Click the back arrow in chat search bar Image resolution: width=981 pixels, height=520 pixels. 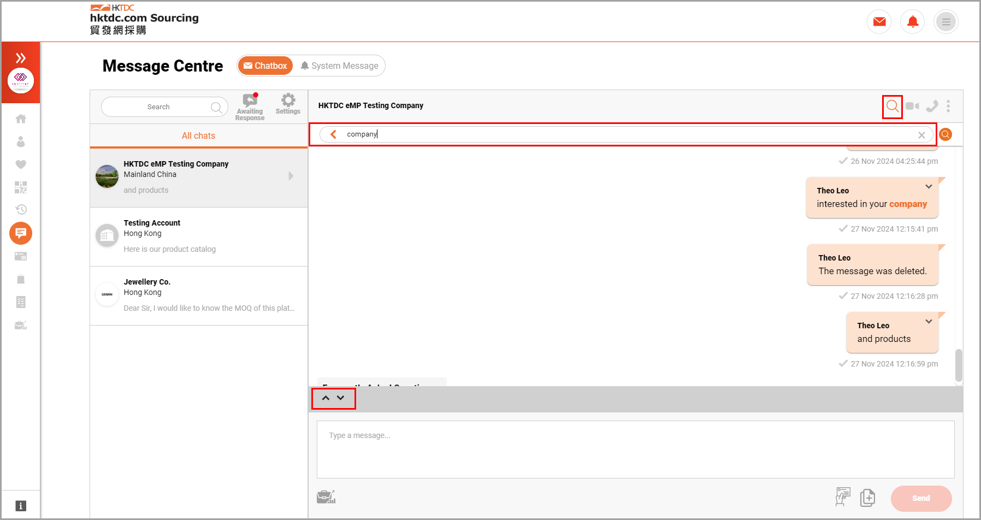(333, 134)
